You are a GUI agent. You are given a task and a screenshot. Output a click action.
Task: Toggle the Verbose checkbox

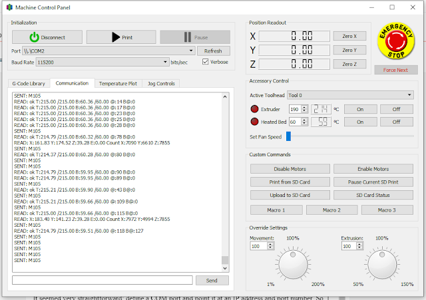(x=206, y=62)
